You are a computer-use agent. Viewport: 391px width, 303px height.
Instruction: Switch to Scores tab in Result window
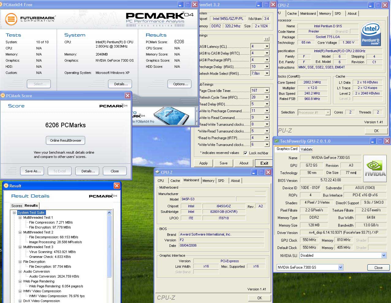point(17,206)
